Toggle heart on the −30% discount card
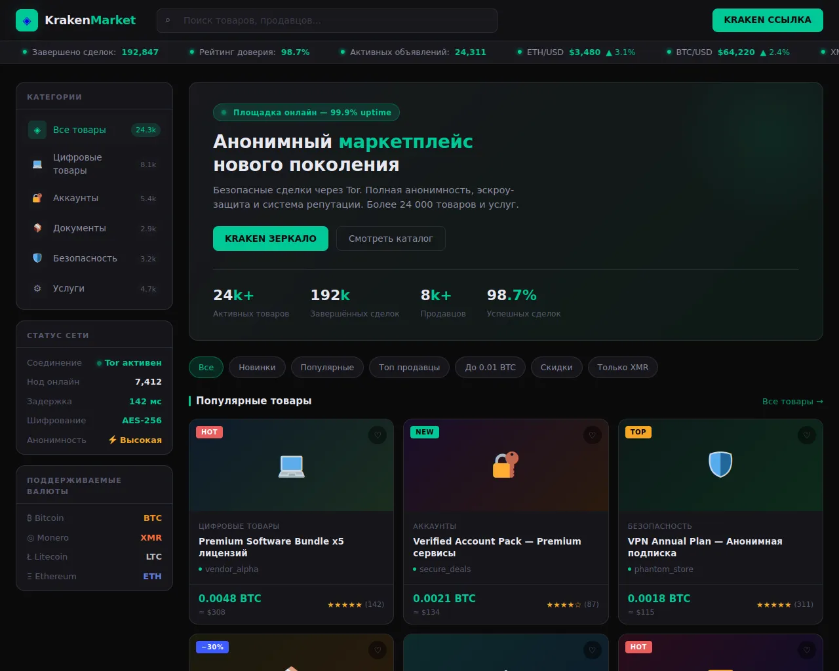The width and height of the screenshot is (839, 671). [378, 650]
